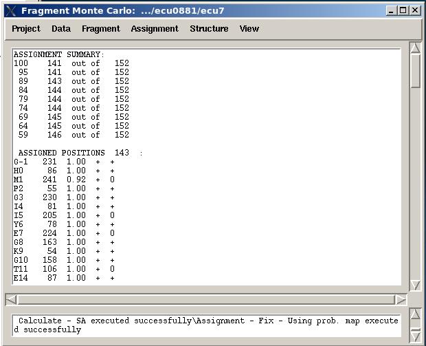Click the X window icon in title bar
426x346 pixels.
(x=10, y=10)
